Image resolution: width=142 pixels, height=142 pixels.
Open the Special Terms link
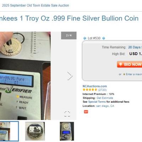pyautogui.click(x=97, y=102)
